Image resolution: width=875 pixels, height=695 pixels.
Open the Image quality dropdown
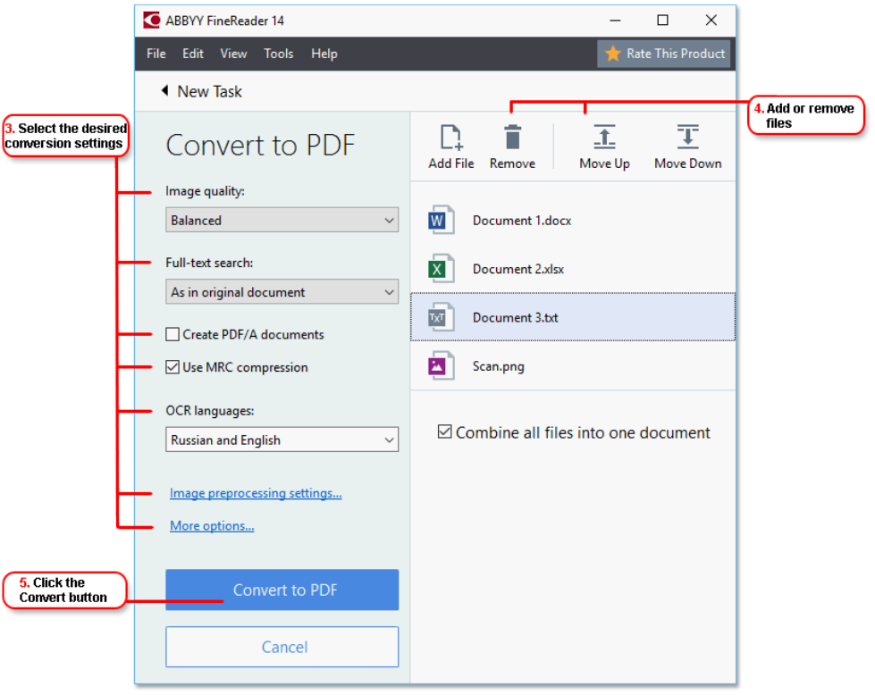click(282, 221)
